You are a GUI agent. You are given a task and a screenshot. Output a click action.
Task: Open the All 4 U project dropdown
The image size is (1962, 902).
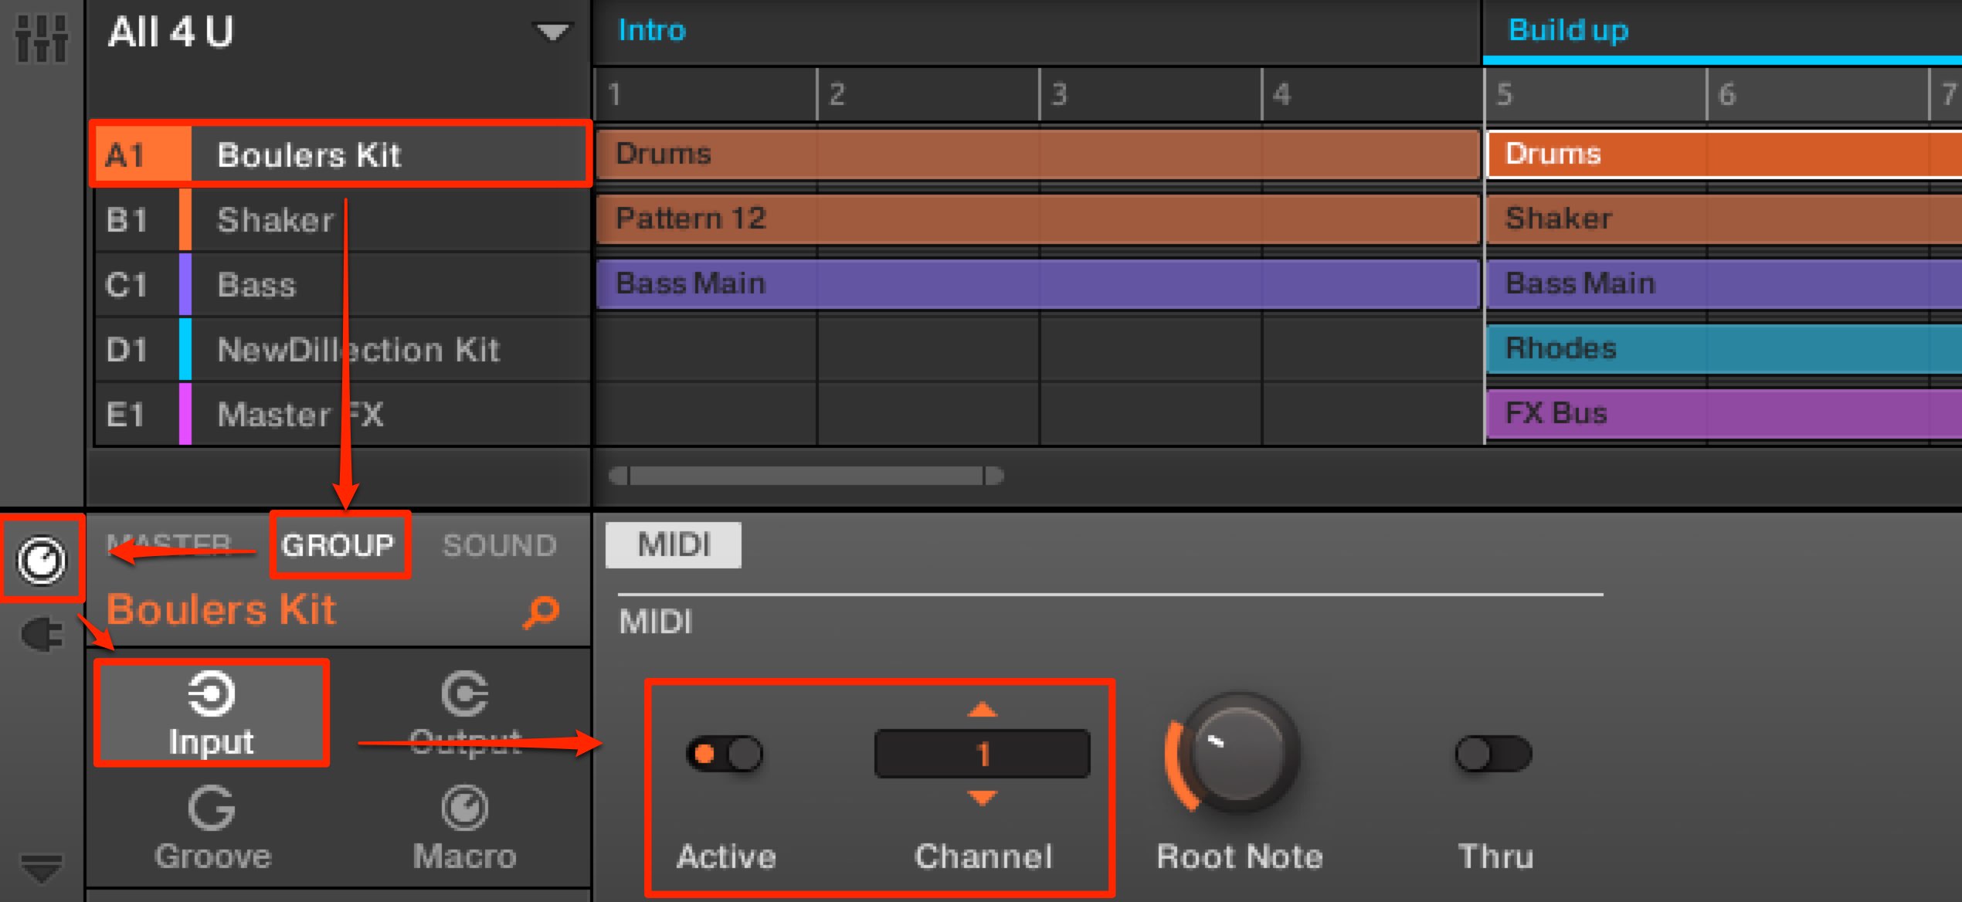click(552, 32)
